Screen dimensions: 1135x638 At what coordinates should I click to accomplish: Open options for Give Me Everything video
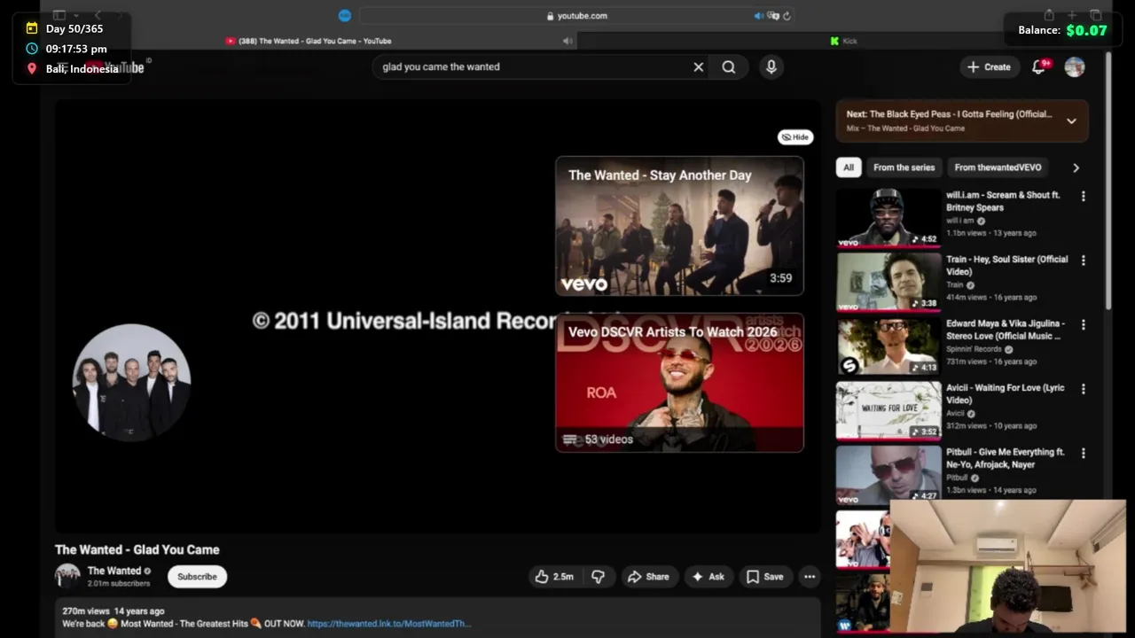pyautogui.click(x=1083, y=454)
